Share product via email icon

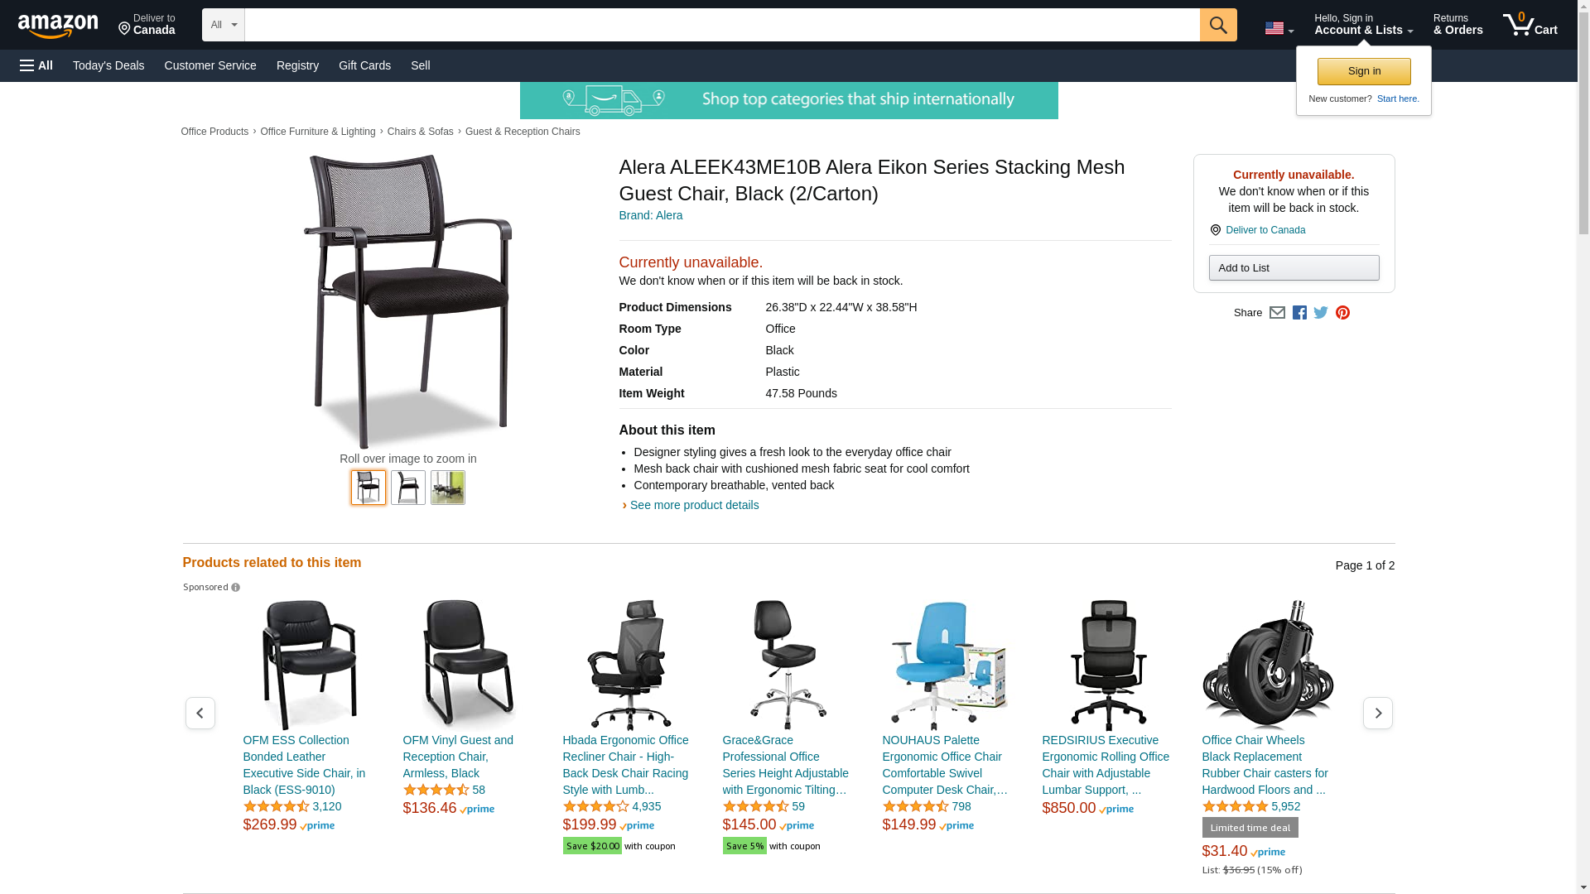(1277, 313)
